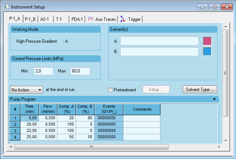This screenshot has width=236, height=159.
Task: Open the No Action end-of-run dropdown
Action: point(27,90)
